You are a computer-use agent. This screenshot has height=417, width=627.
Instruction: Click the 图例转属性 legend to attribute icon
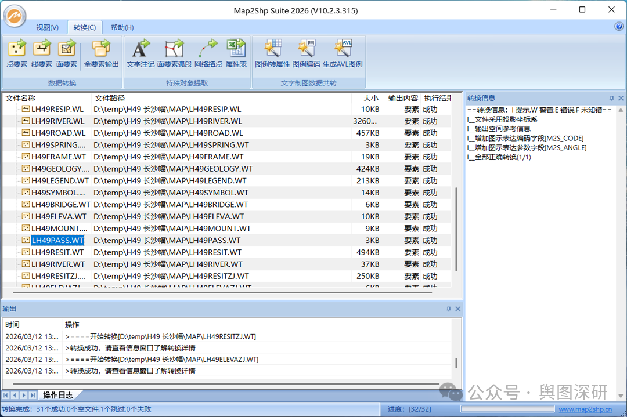tap(272, 53)
